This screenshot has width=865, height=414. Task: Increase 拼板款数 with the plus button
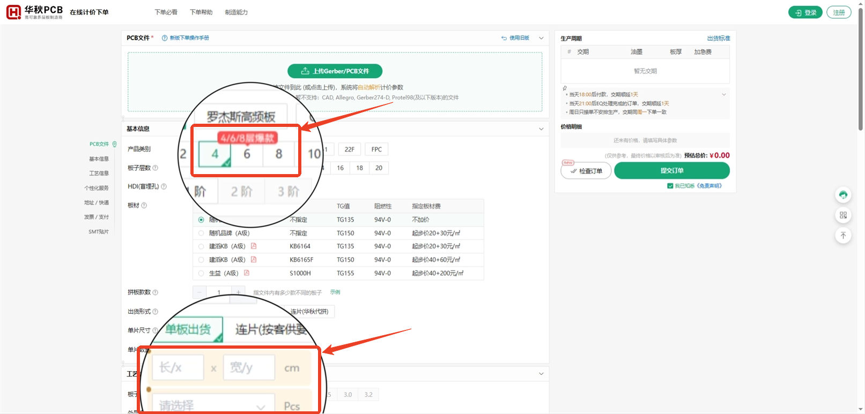pyautogui.click(x=238, y=292)
